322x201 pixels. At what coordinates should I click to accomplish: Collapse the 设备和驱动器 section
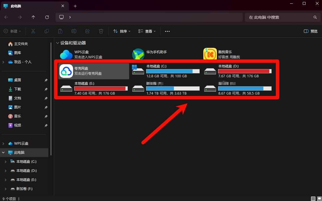57,42
